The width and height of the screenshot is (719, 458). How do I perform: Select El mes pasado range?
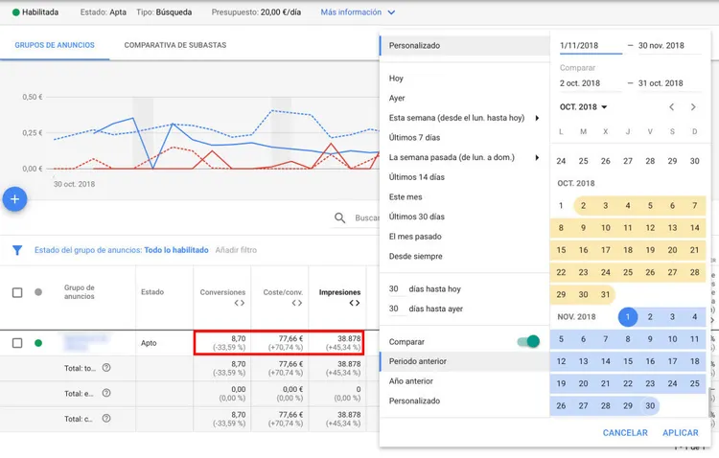tap(415, 237)
